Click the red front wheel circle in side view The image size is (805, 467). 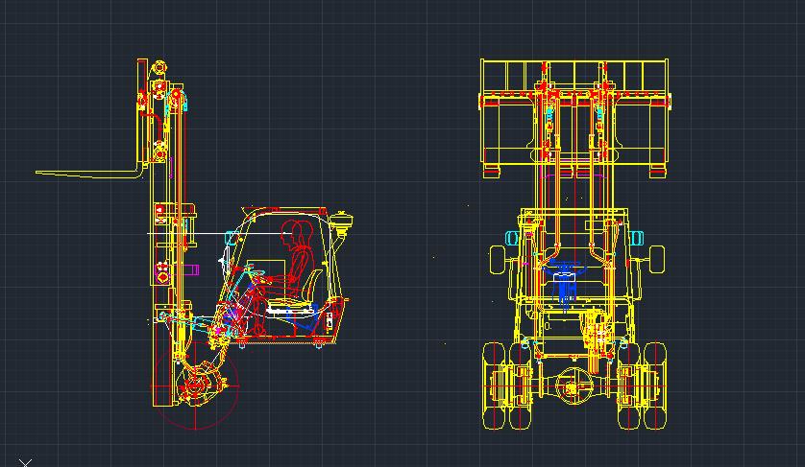coord(195,386)
